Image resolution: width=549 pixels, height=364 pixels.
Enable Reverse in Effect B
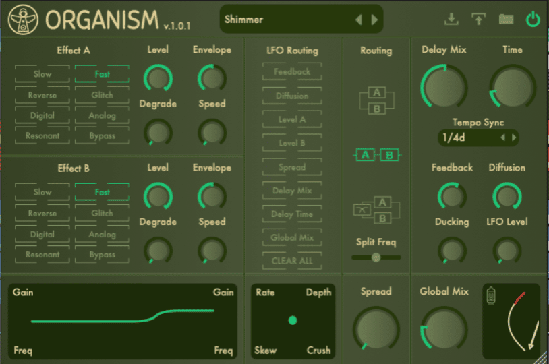[42, 213]
